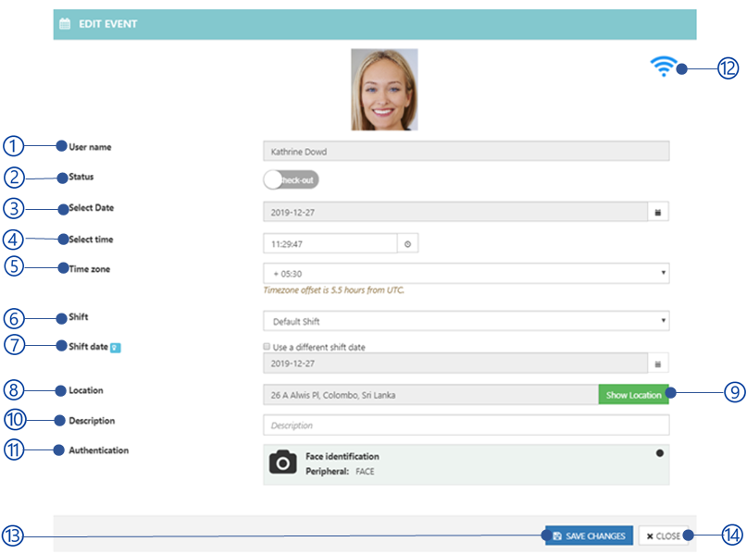Open the calendar picker for Shift date
Screen dimensions: 747x554
click(x=658, y=363)
